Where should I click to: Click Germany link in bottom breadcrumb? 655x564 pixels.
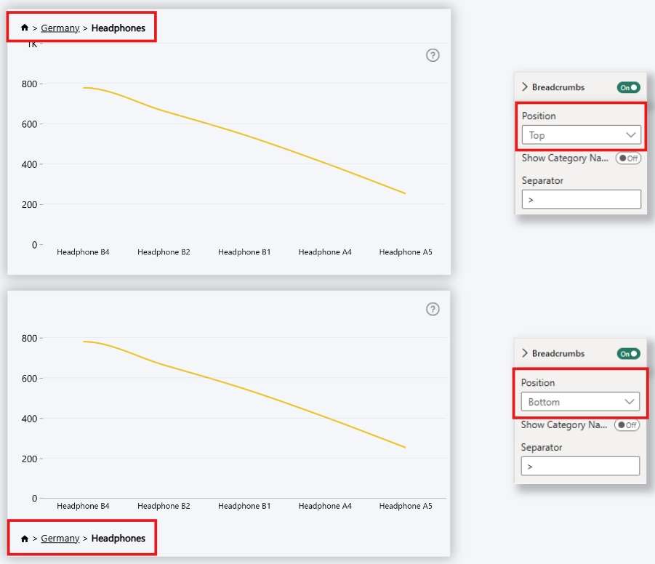[x=60, y=538]
